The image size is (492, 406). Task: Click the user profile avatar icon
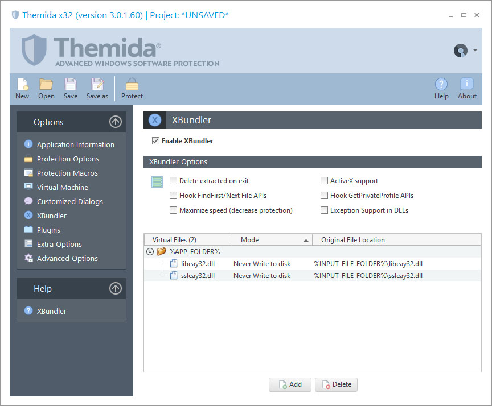[460, 51]
